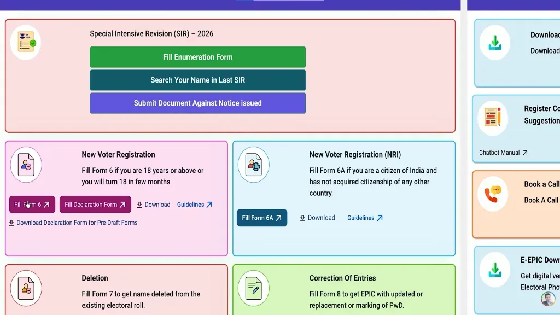
Task: Open Guidelines link in NRI registration card
Action: [x=365, y=218]
